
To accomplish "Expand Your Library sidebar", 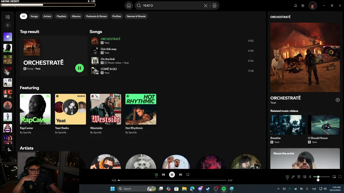I will 8,17.
